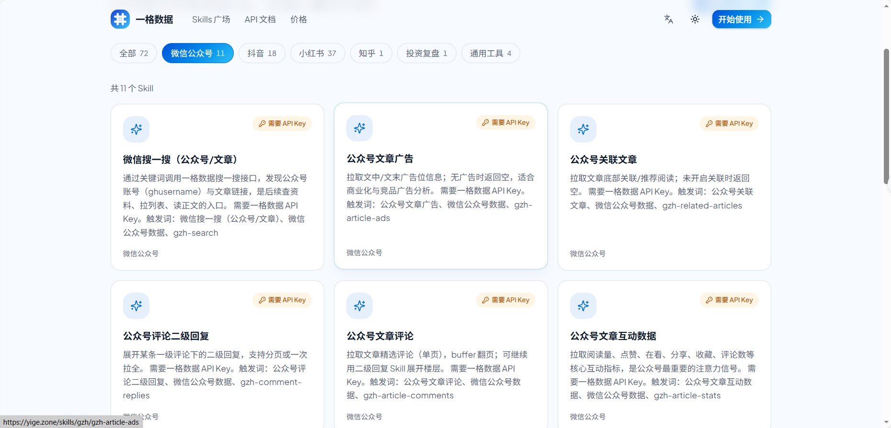This screenshot has width=891, height=428.
Task: Click the 共 11 个 Skill count text
Action: [x=132, y=88]
